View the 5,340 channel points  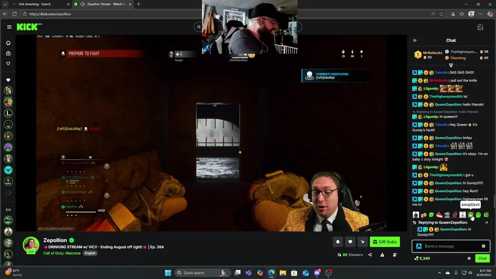tap(422, 258)
